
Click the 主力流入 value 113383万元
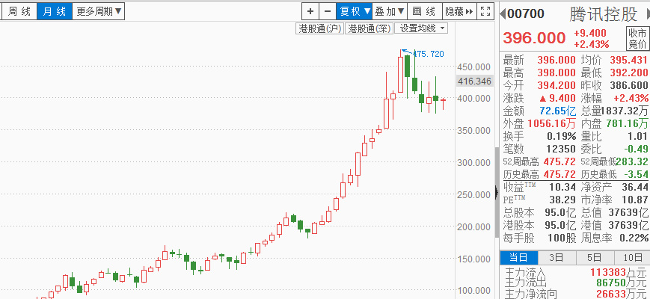618,273
